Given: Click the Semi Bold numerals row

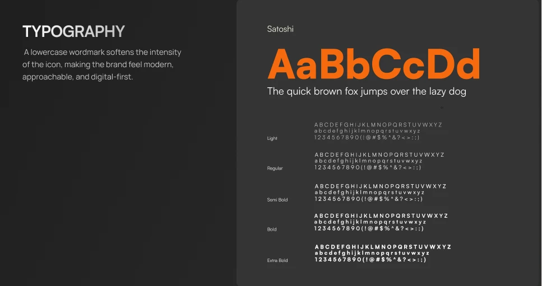Looking at the screenshot, I should [x=368, y=199].
